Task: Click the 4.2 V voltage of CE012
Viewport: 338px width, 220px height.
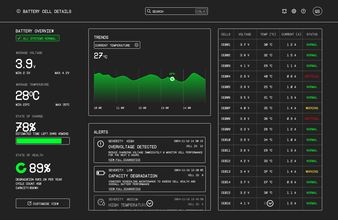Action: (x=245, y=161)
